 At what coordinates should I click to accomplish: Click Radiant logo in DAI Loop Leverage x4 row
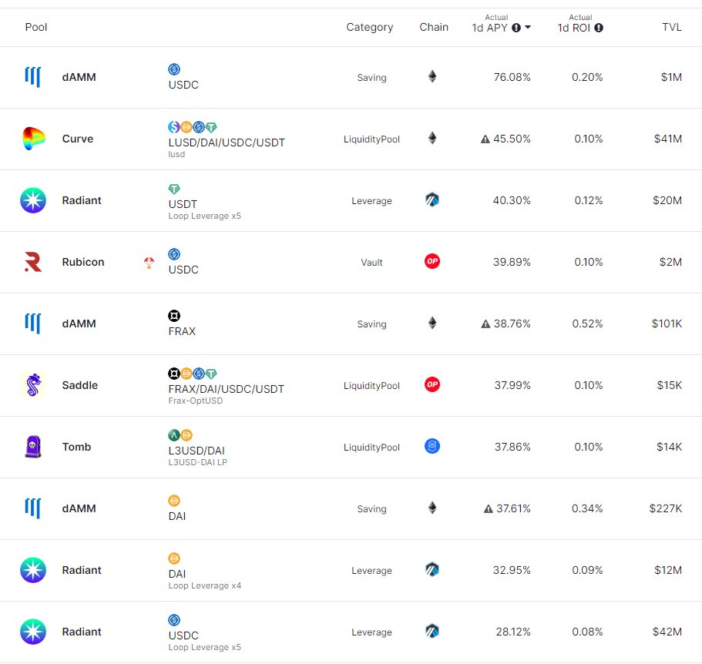coord(33,570)
